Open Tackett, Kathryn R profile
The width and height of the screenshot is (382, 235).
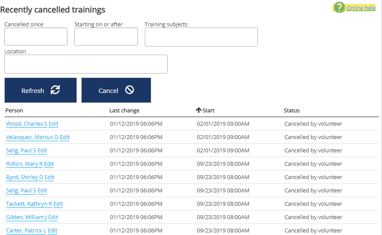pyautogui.click(x=29, y=204)
